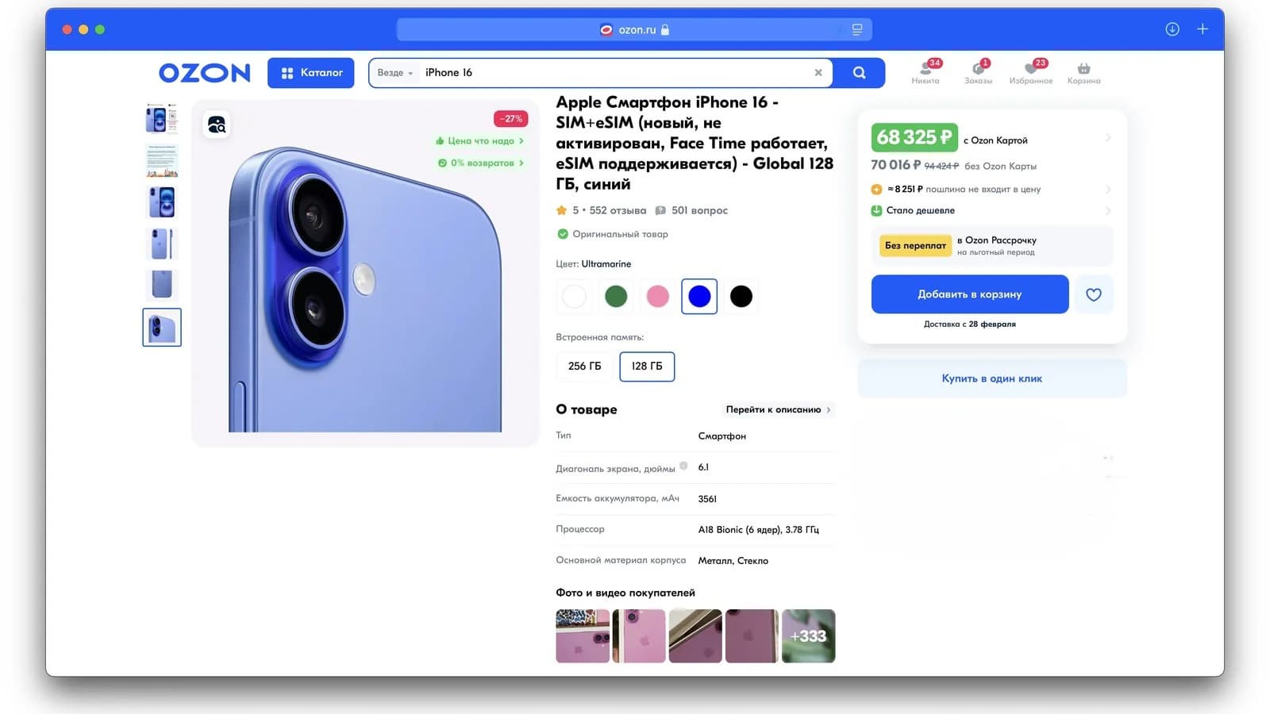Open the Никита profile icon
This screenshot has height=714, width=1270.
tap(926, 73)
